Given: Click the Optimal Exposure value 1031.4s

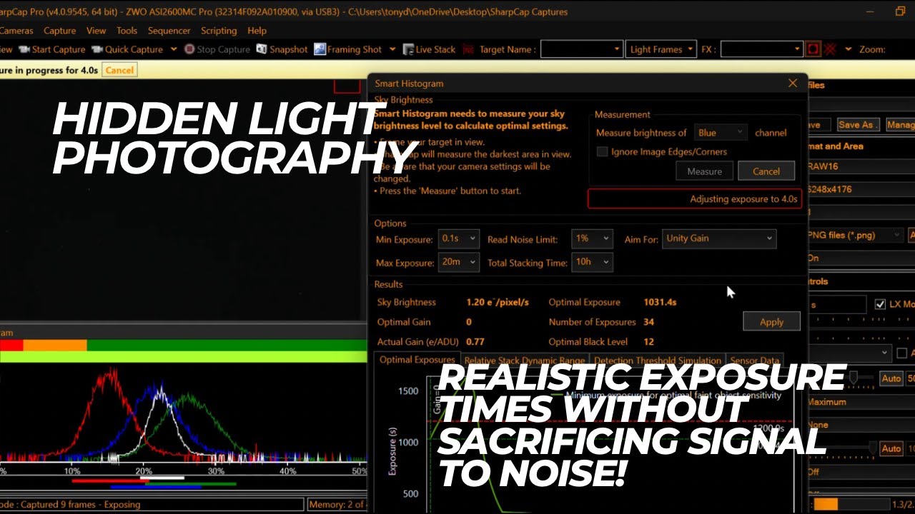Looking at the screenshot, I should [660, 302].
